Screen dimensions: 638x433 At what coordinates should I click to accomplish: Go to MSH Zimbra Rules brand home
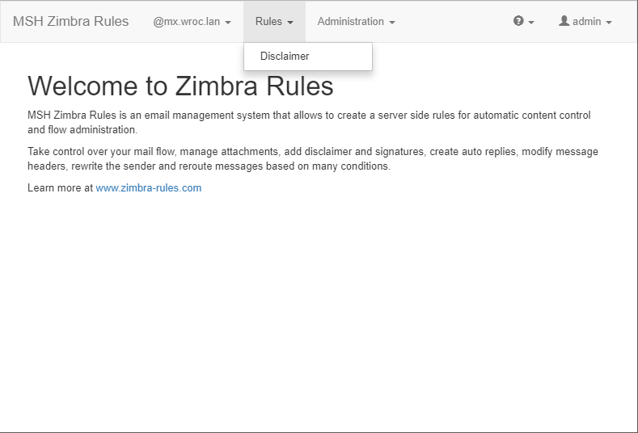(71, 21)
